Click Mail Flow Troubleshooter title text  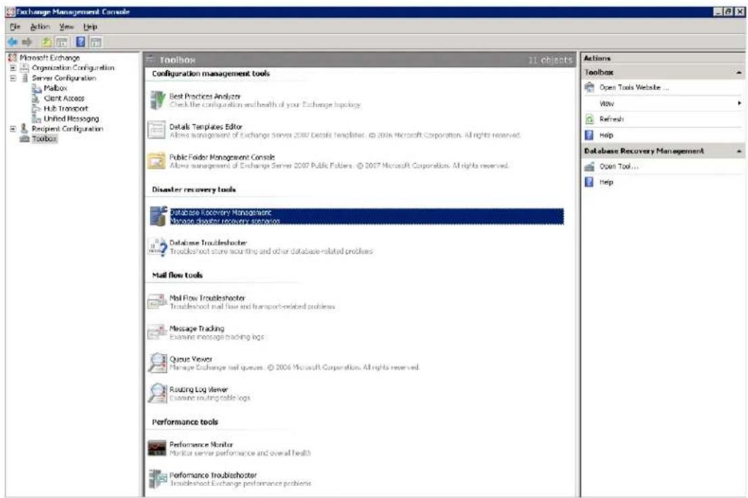pos(207,298)
